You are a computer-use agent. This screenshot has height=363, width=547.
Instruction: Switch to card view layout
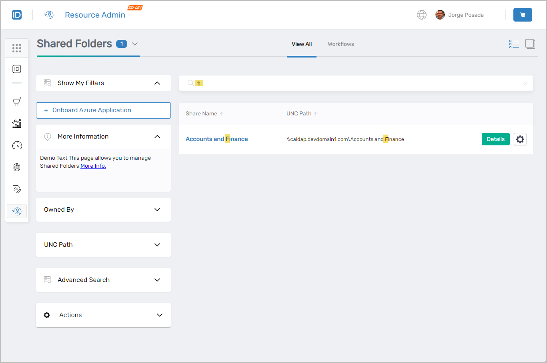530,44
